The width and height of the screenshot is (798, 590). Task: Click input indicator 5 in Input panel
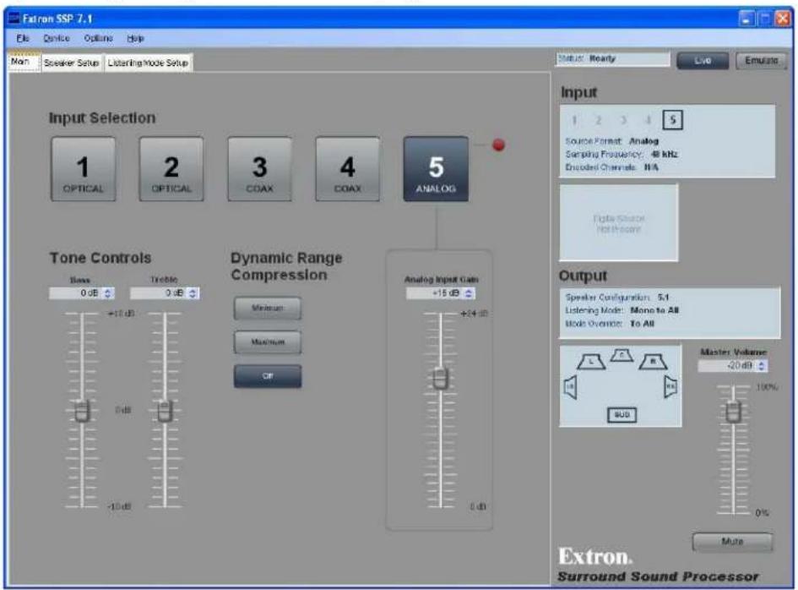[673, 120]
